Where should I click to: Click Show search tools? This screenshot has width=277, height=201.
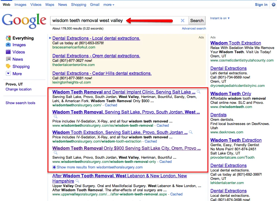point(20,103)
